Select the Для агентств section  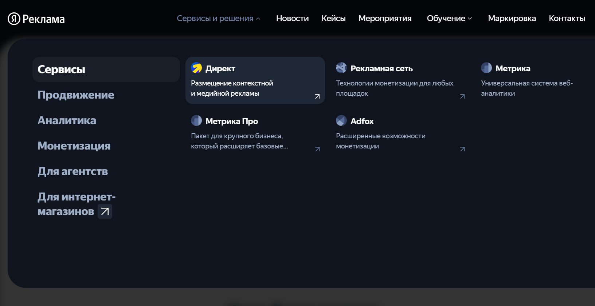[73, 171]
